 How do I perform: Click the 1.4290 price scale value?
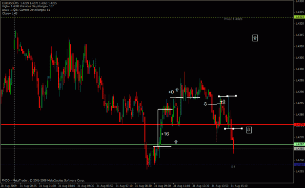(x=300, y=92)
